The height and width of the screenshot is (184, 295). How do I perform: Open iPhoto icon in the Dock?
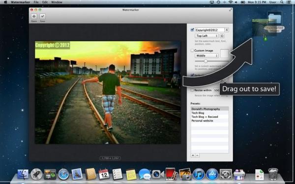click(x=185, y=174)
